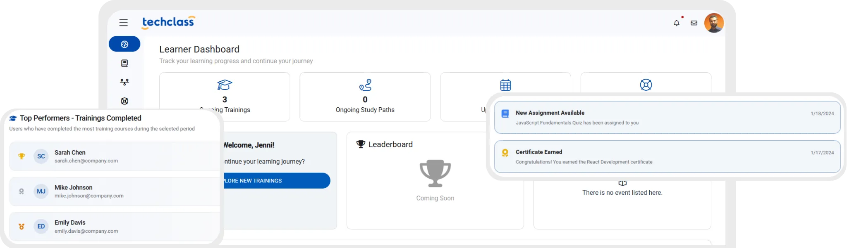
Task: Click 'There is no event listed here.' text
Action: [622, 193]
